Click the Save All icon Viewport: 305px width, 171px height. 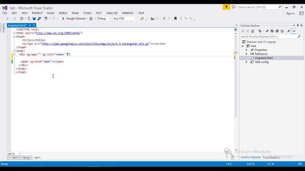[x=39, y=19]
